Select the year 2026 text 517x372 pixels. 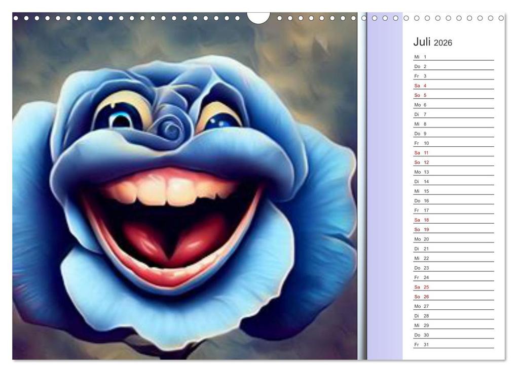pos(443,43)
